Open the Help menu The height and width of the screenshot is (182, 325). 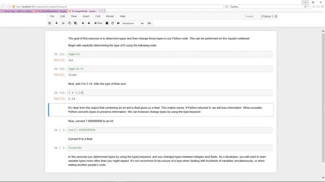tap(122, 16)
